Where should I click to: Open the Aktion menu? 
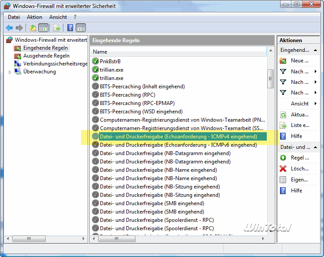coord(34,17)
